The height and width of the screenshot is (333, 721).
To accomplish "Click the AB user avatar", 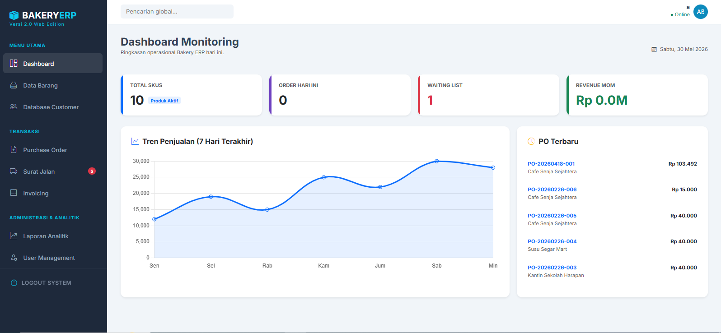I will [701, 12].
